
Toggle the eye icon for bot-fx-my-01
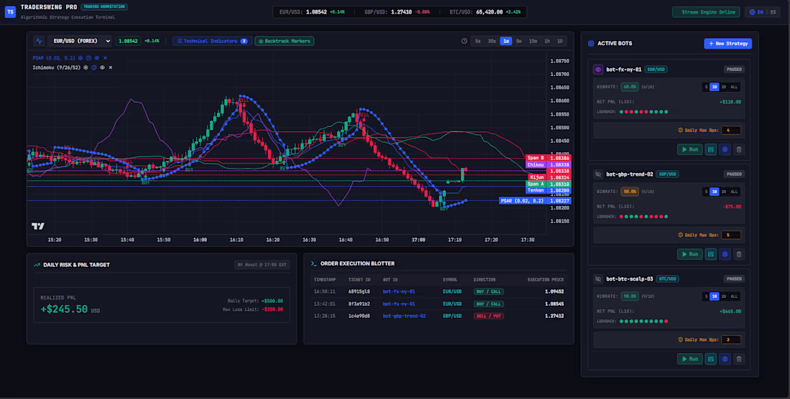click(x=598, y=70)
